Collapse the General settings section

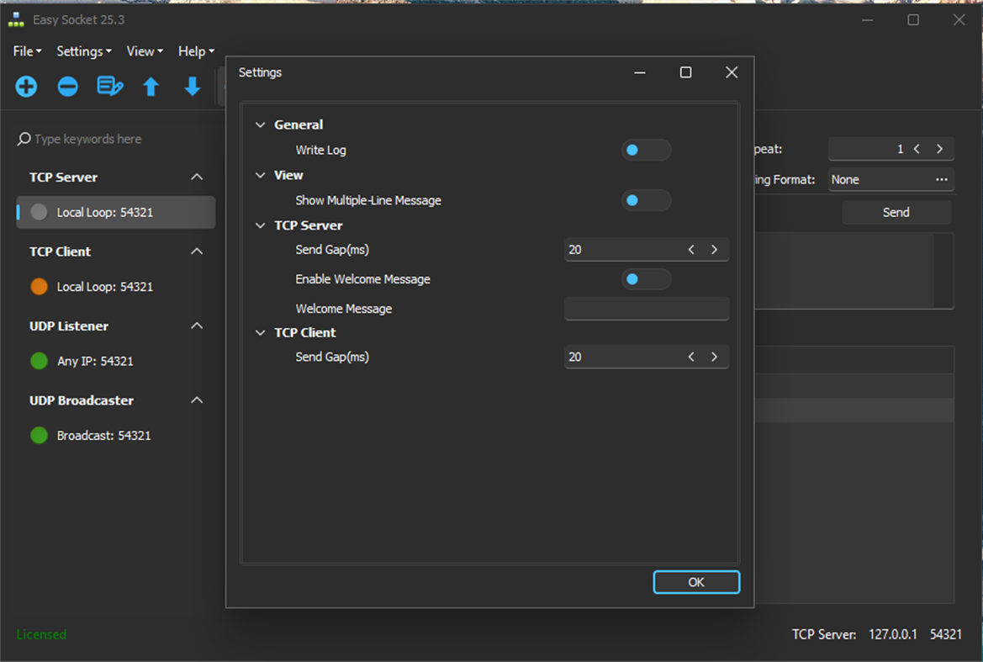click(260, 124)
